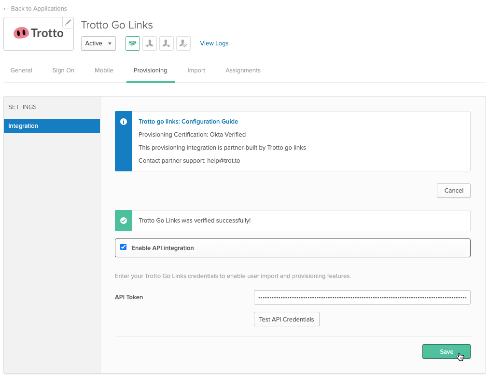Image resolution: width=489 pixels, height=377 pixels.
Task: Open the Assignments tab
Action: tap(243, 70)
